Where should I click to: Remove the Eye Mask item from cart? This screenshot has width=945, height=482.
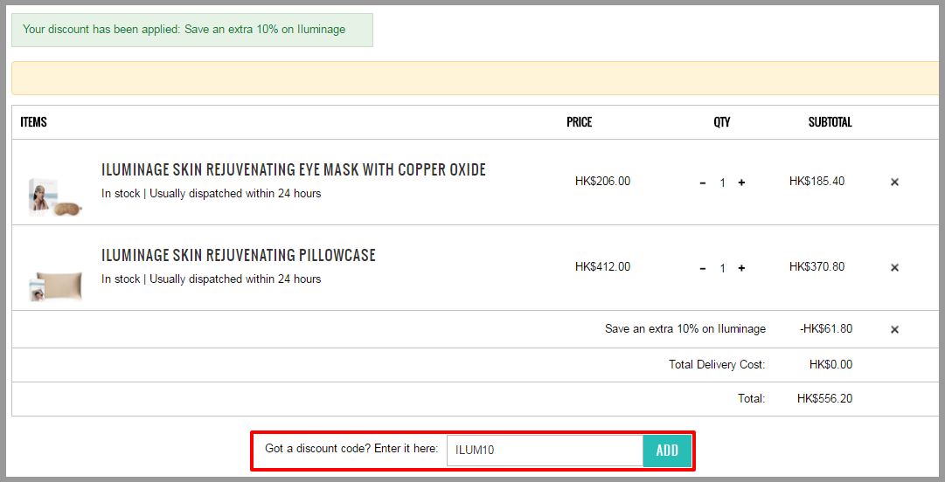(x=894, y=182)
